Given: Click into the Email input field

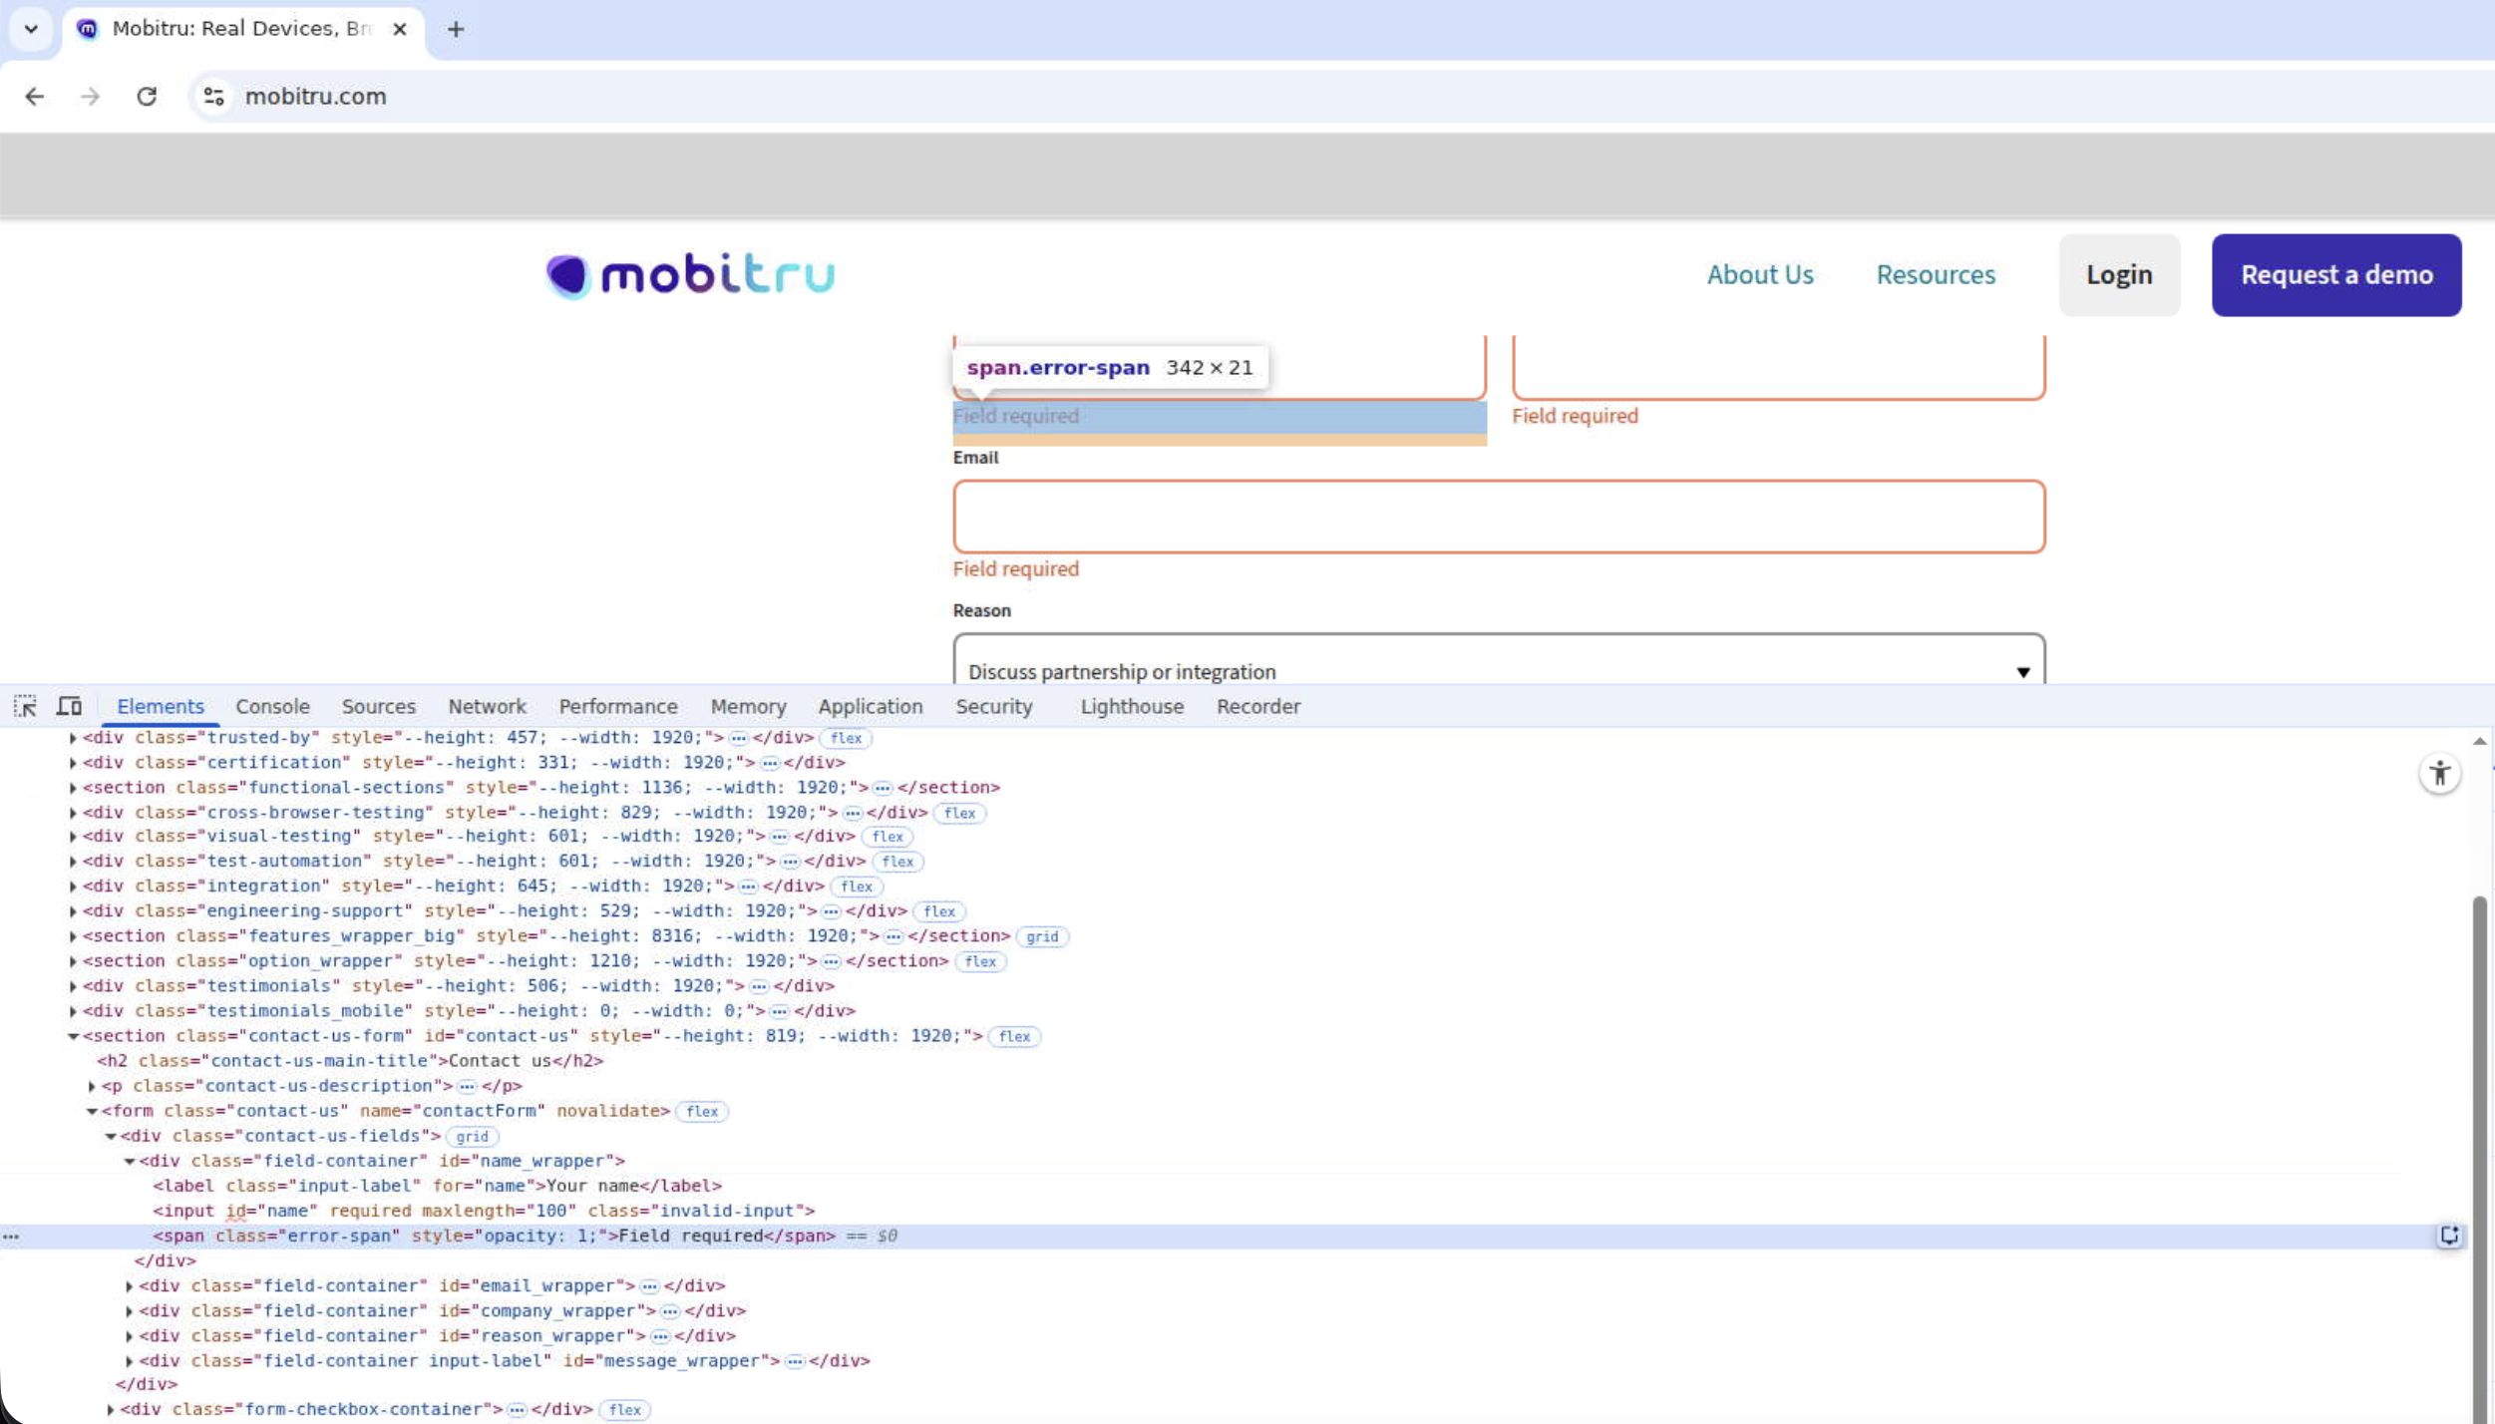Looking at the screenshot, I should tap(1498, 517).
